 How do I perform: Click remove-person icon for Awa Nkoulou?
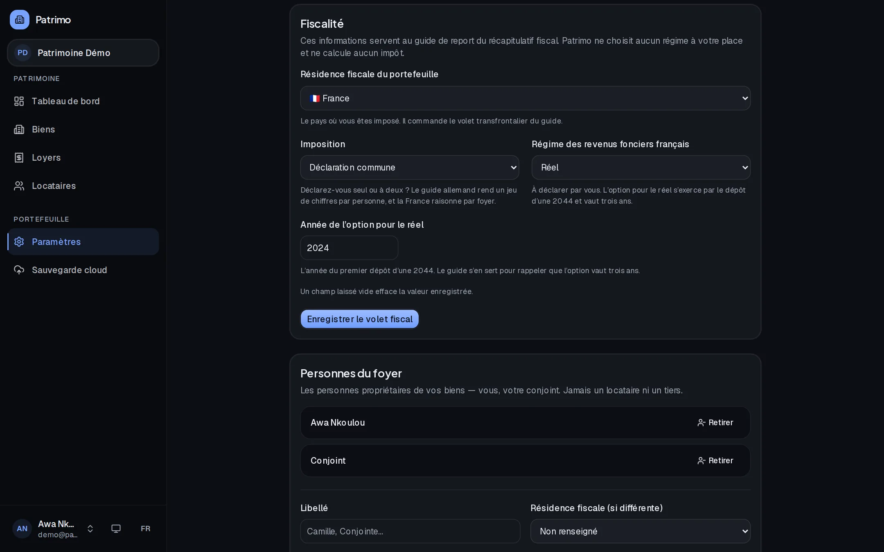click(701, 422)
